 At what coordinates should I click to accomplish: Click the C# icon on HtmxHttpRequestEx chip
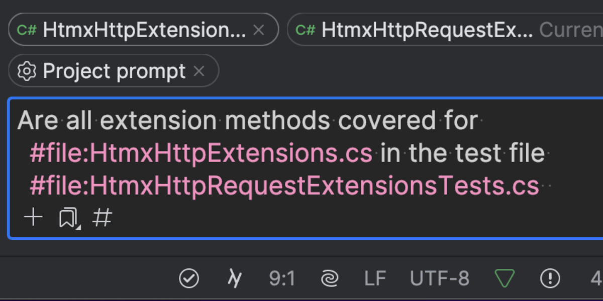tap(306, 30)
